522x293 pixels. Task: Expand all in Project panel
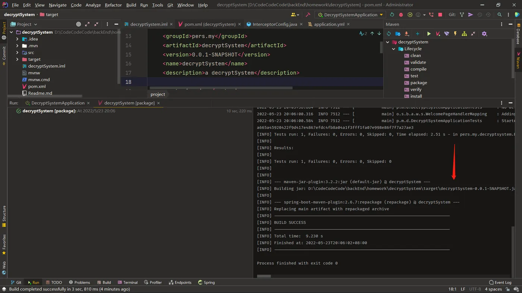pos(87,24)
